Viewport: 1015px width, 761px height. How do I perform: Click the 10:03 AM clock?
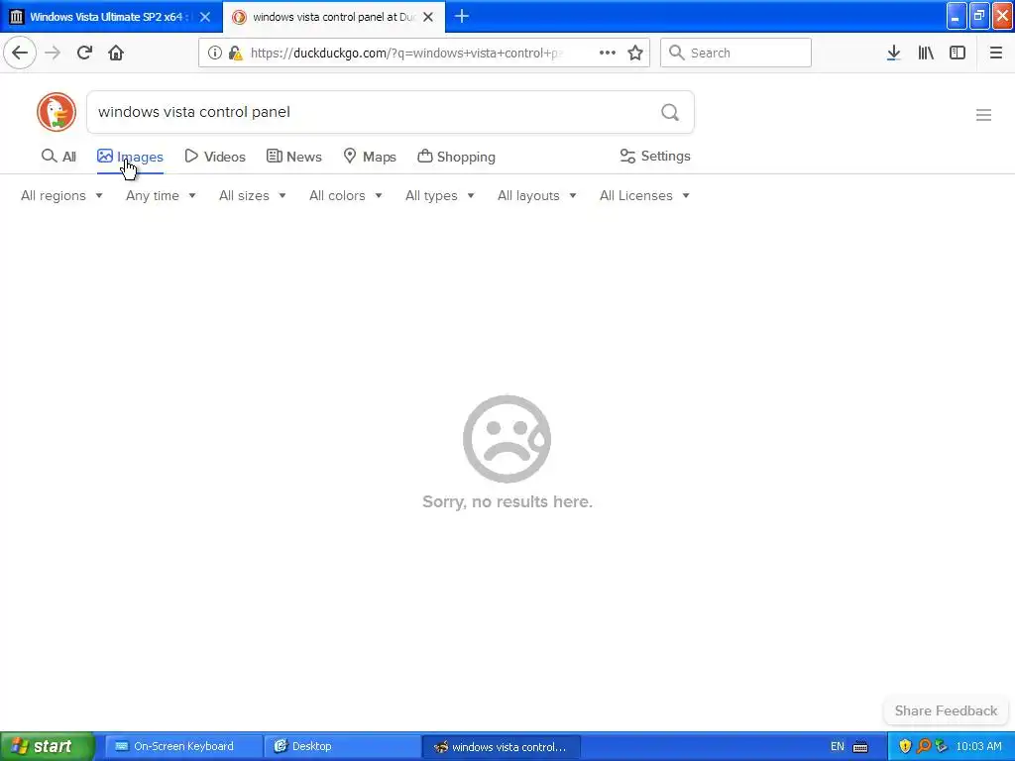[978, 747]
